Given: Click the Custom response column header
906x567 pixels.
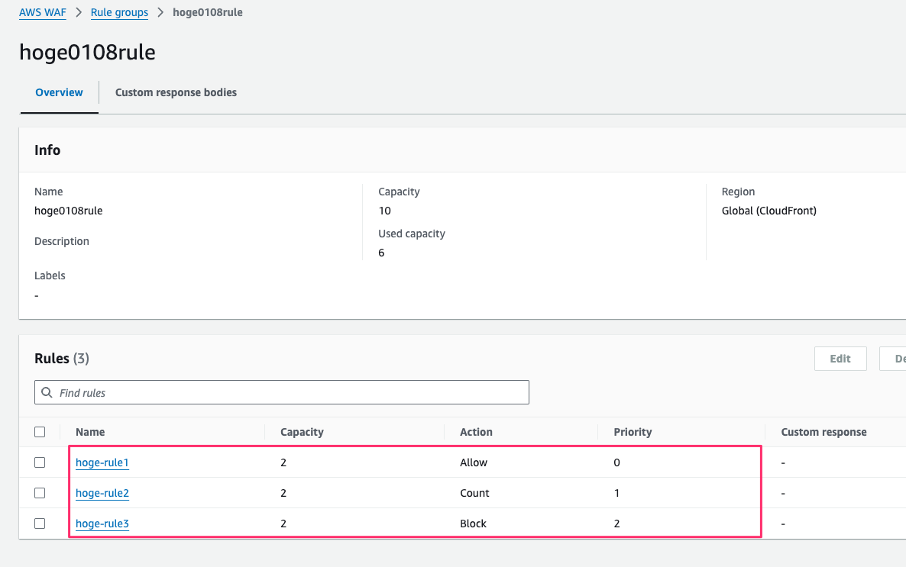Looking at the screenshot, I should (x=823, y=432).
